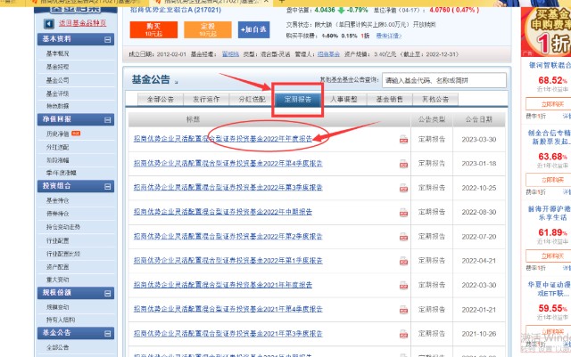The image size is (571, 357).
Task: Collapse the 投资组合 sidebar section
Action: point(108,188)
